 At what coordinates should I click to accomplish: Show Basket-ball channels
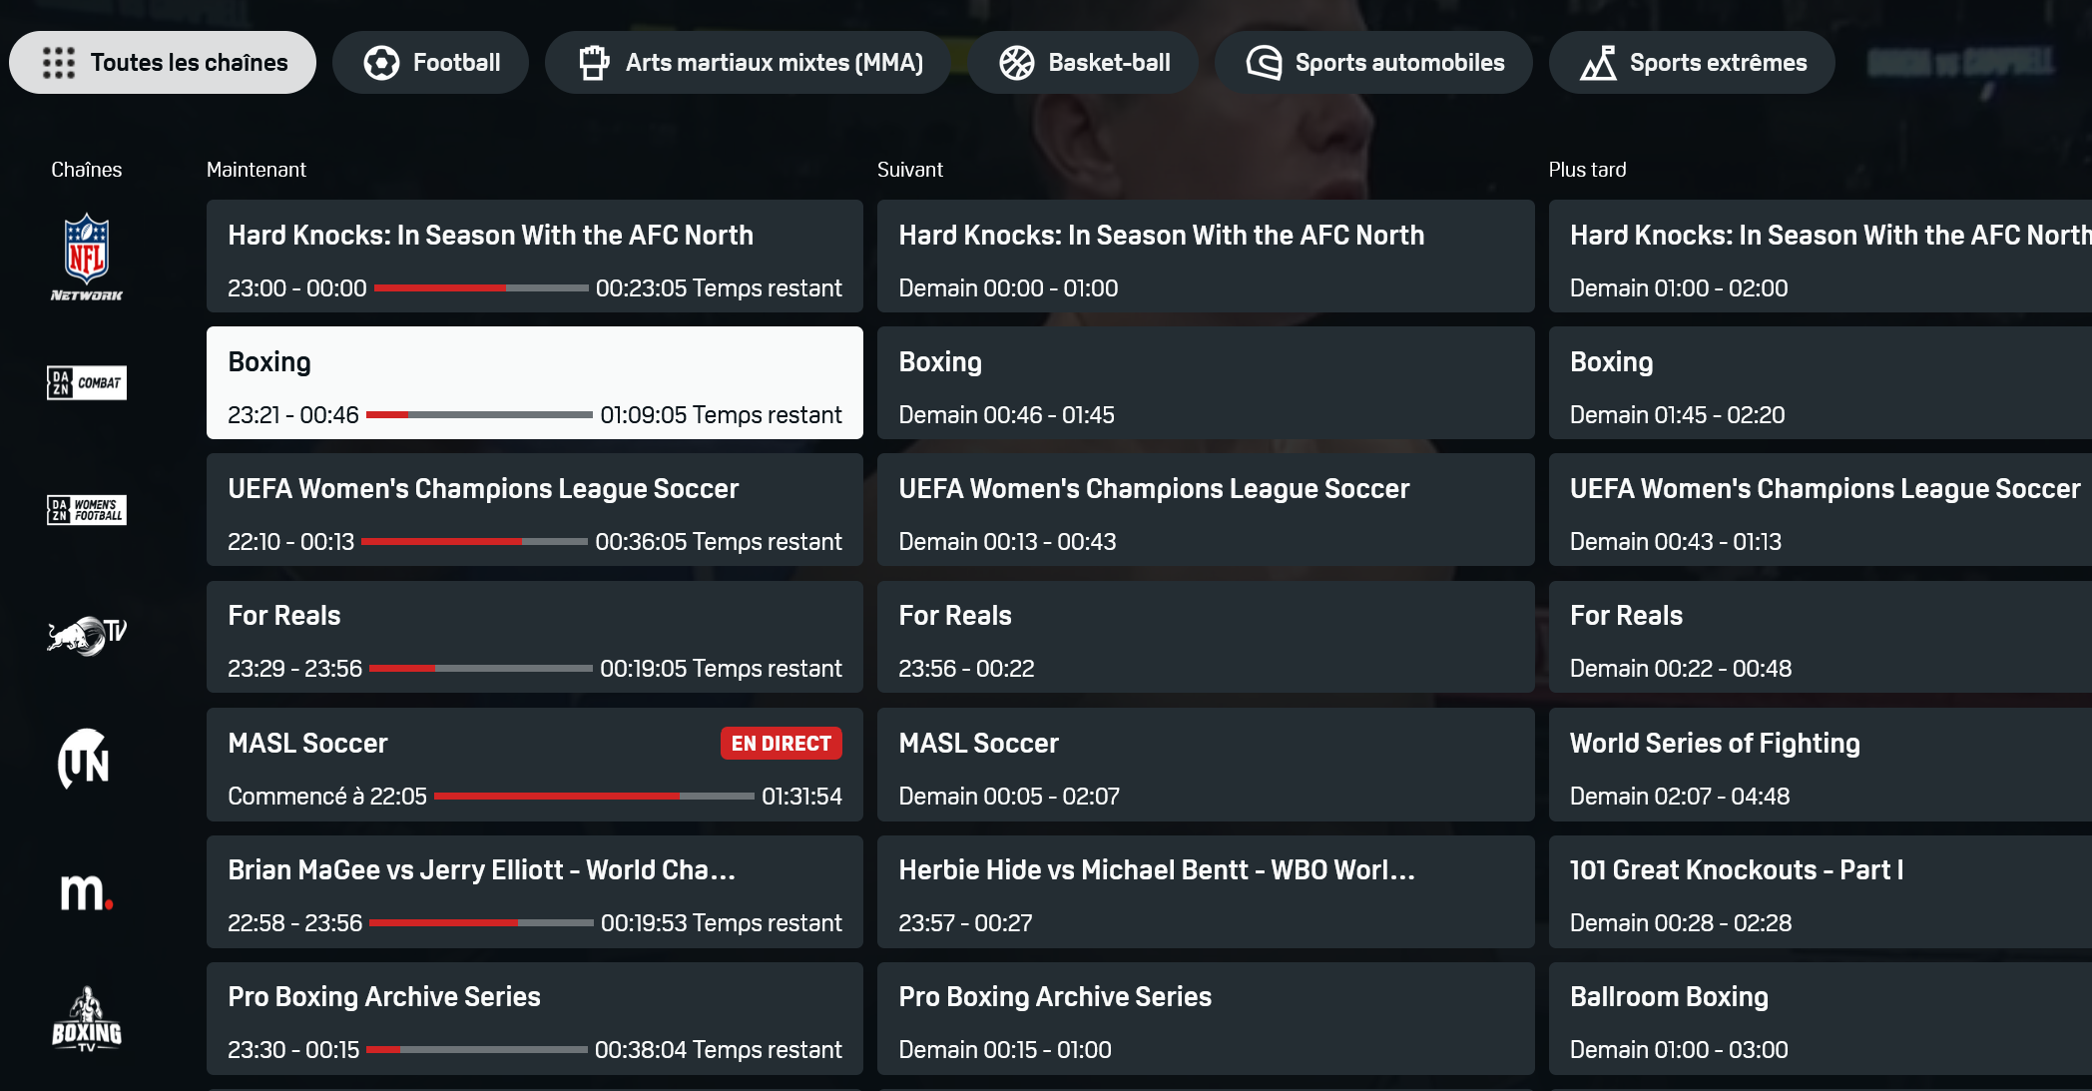[x=1083, y=62]
